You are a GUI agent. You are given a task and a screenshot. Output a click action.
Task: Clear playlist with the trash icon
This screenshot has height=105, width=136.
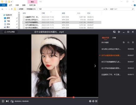pos(133,42)
